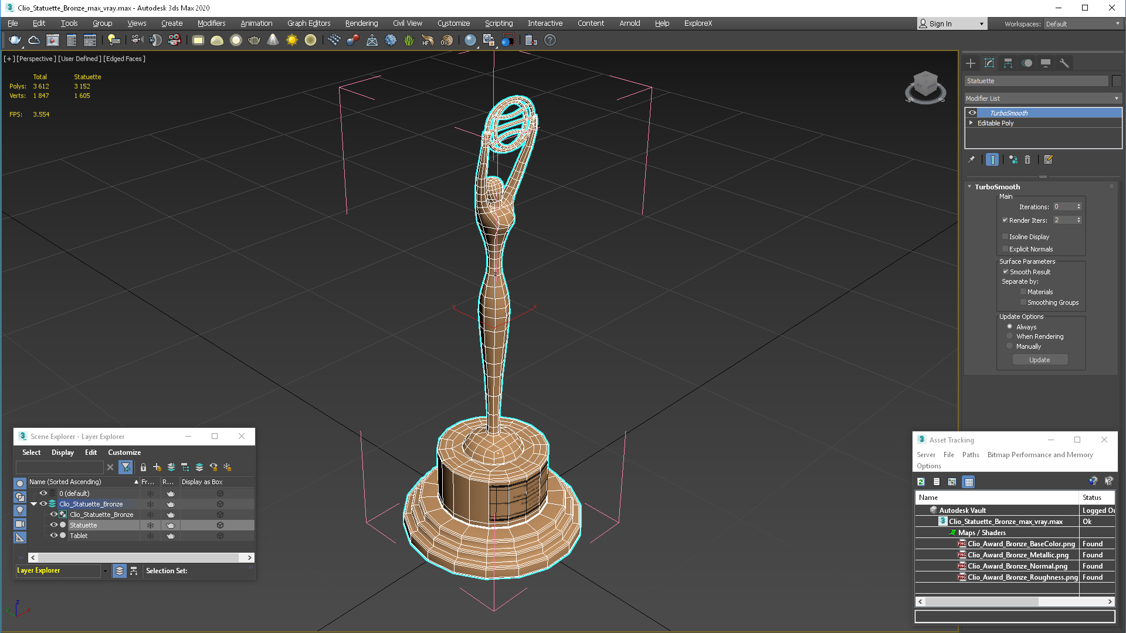1126x633 pixels.
Task: Open the Hierarchy tab in command panel
Action: pyautogui.click(x=1008, y=63)
